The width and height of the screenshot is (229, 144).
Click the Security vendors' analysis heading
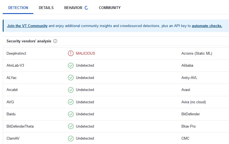click(x=29, y=41)
